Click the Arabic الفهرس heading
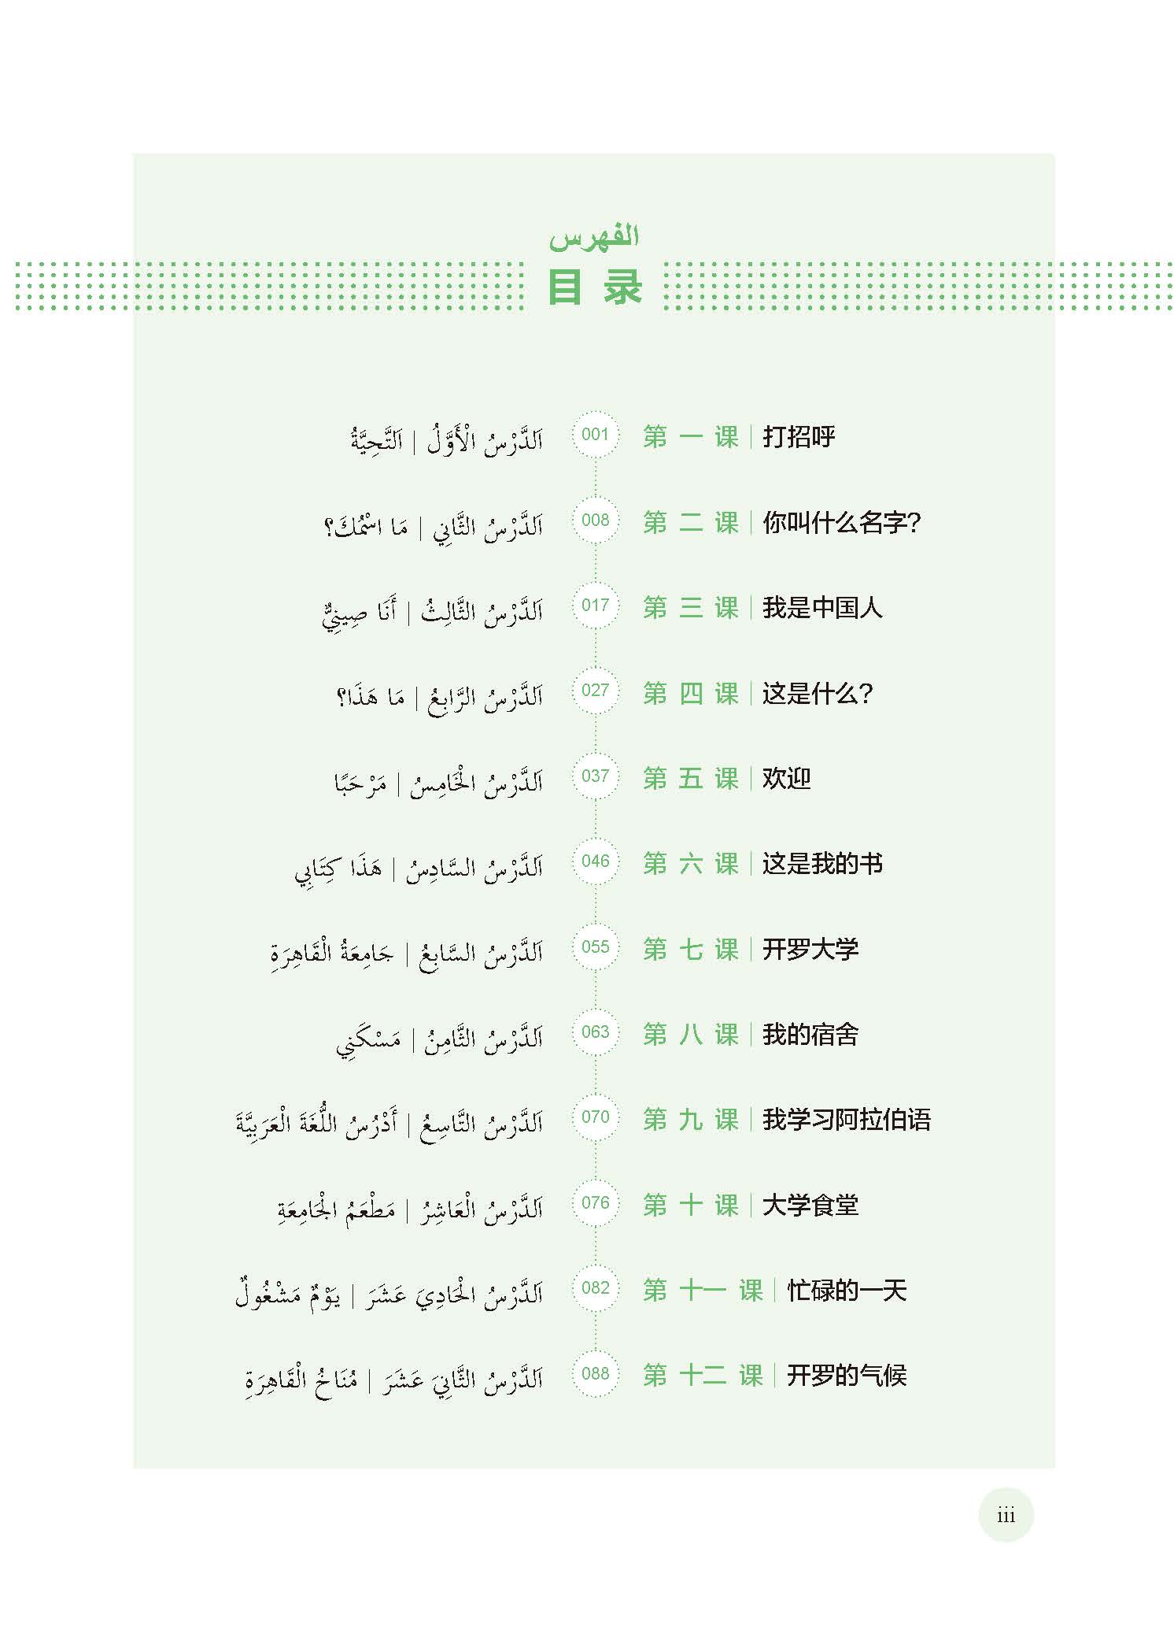Screen dimensions: 1174x1641 pyautogui.click(x=594, y=237)
